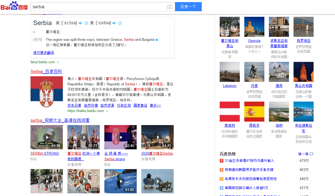The height and width of the screenshot is (196, 335).
Task: Play American pronunciation speaker icon
Action: coord(114,23)
